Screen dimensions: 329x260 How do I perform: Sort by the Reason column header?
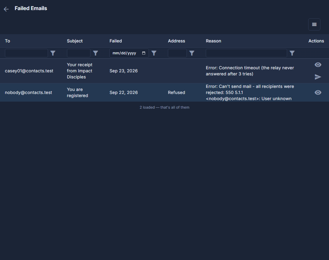213,41
